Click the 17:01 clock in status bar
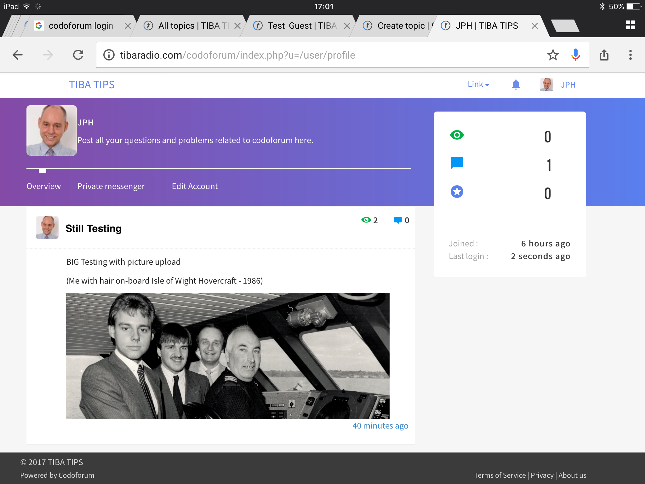645x484 pixels. tap(323, 7)
